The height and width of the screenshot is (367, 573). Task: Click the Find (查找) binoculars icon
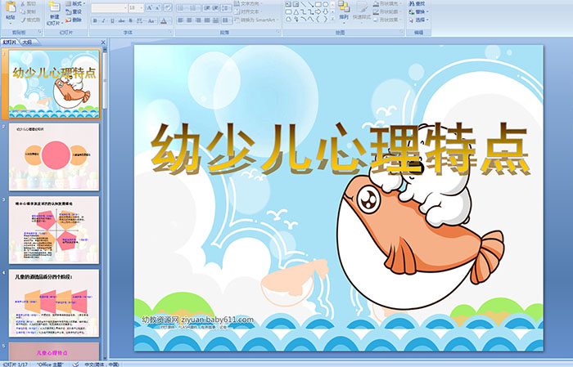tap(412, 3)
